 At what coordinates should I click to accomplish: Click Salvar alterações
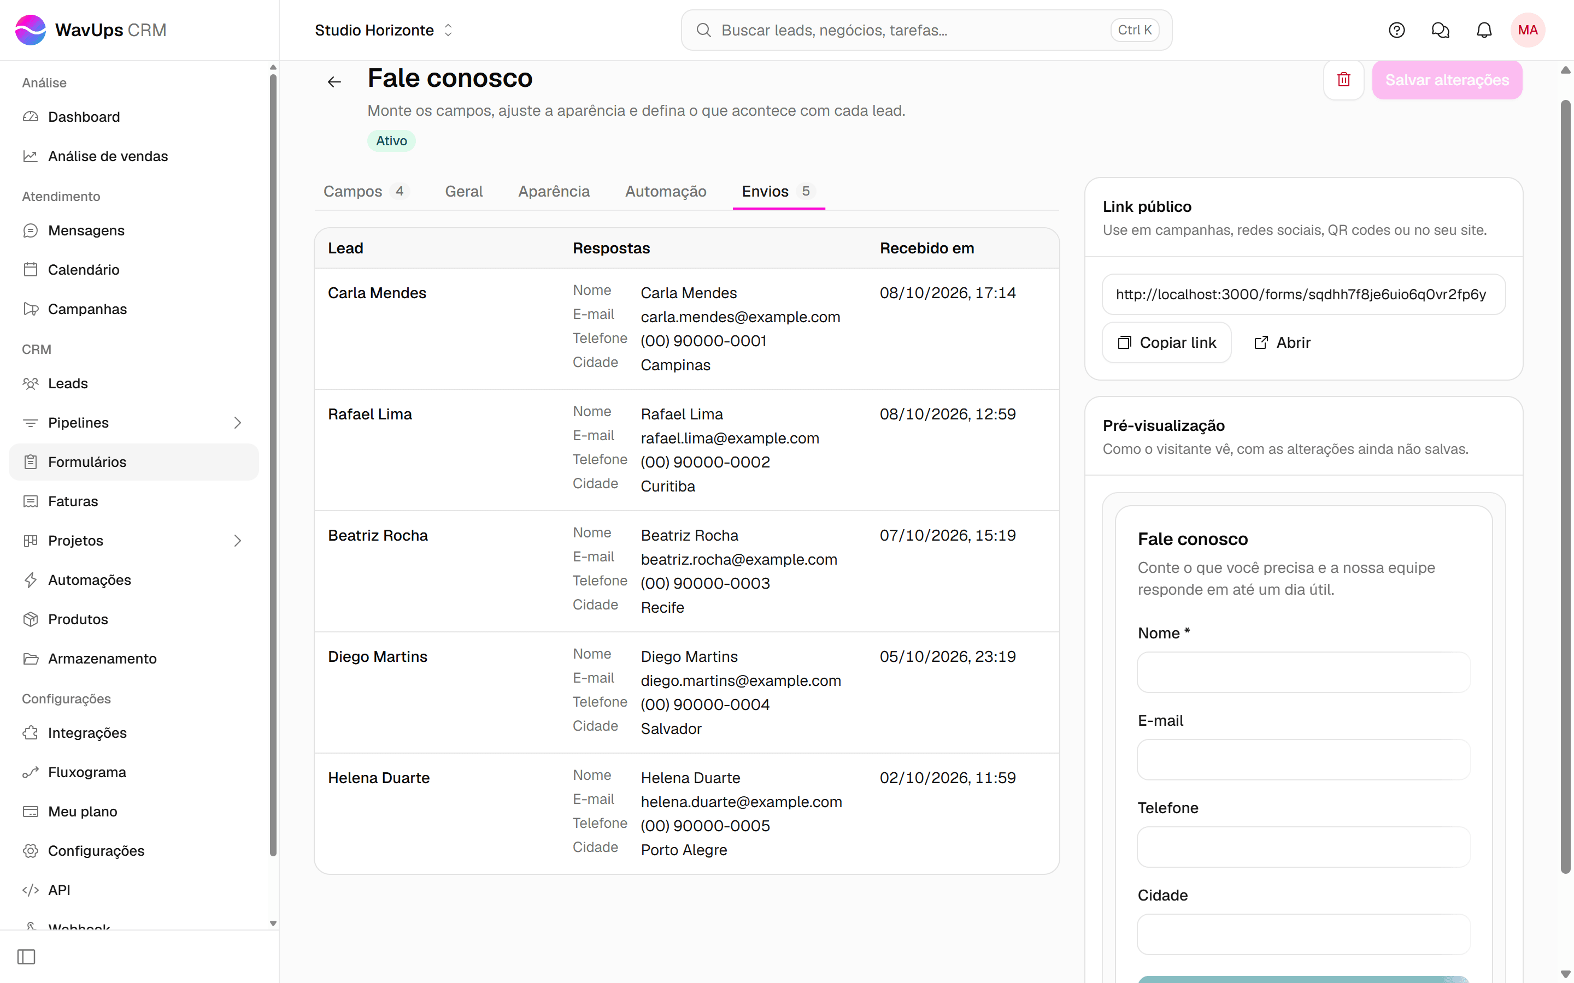[x=1447, y=80]
